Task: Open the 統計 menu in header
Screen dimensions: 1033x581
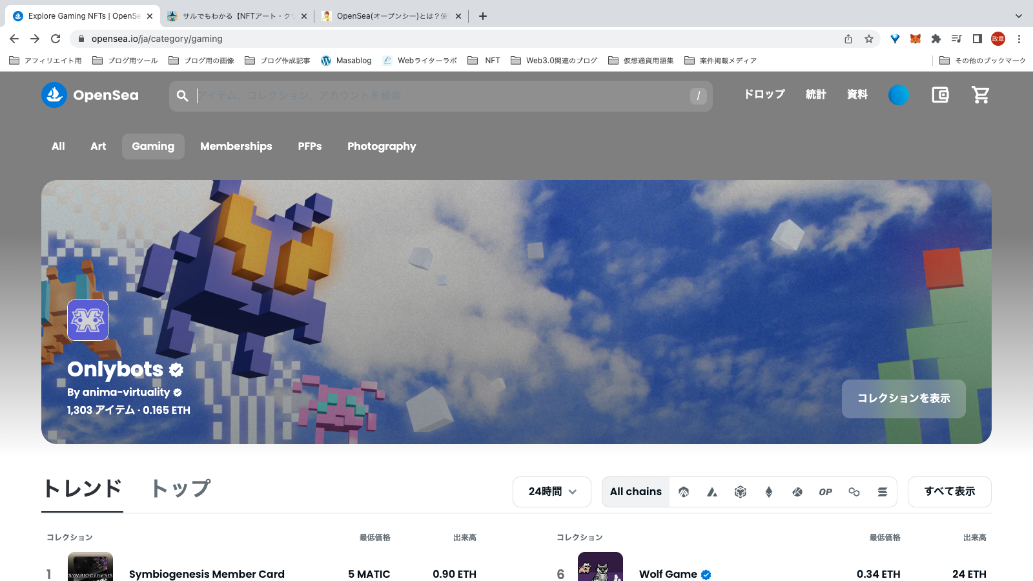Action: pyautogui.click(x=815, y=94)
